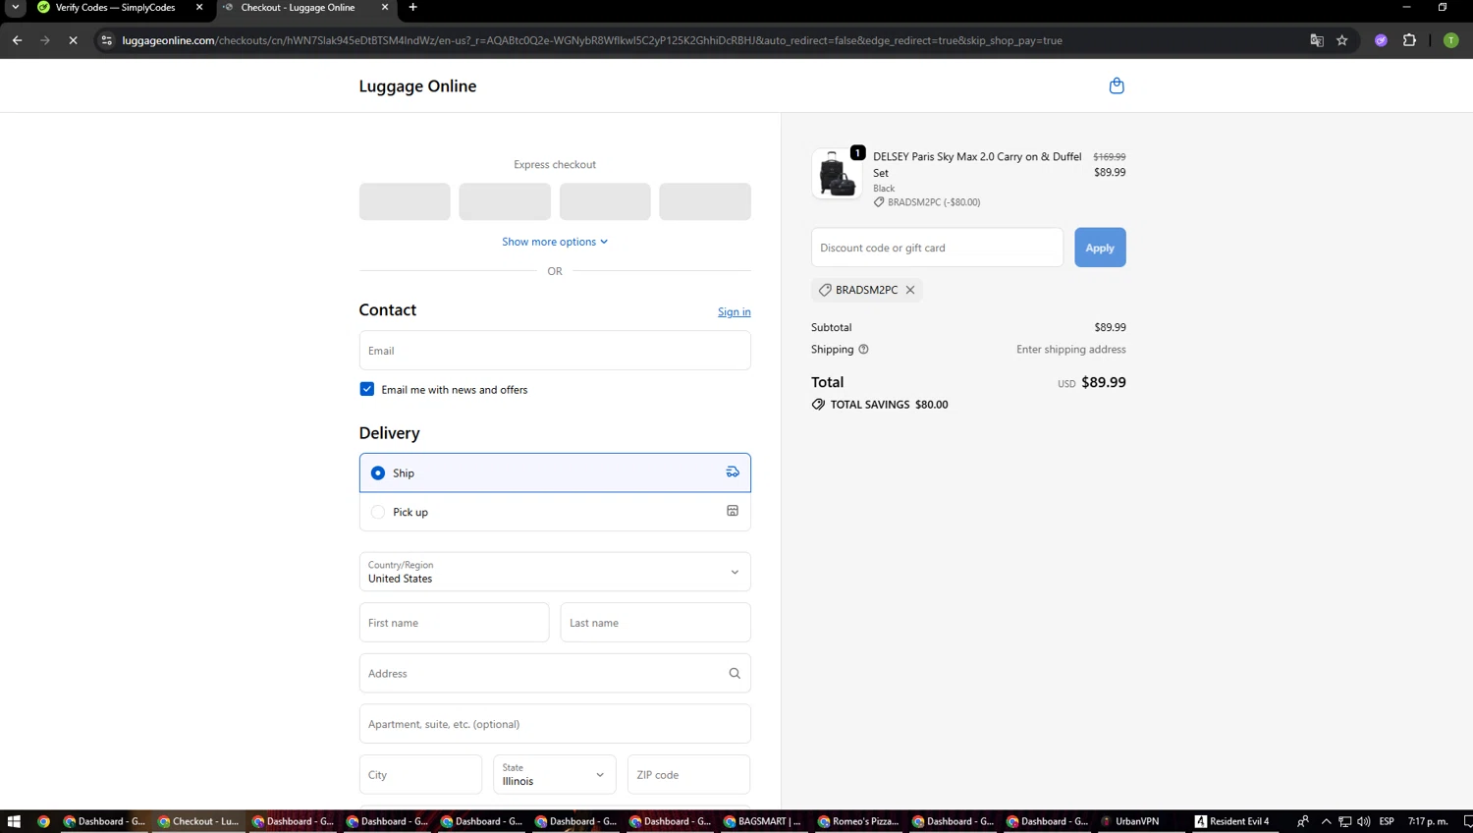
Task: Click the address search magnifier icon
Action: coord(735,673)
